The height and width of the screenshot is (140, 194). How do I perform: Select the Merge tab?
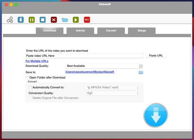click(142, 31)
